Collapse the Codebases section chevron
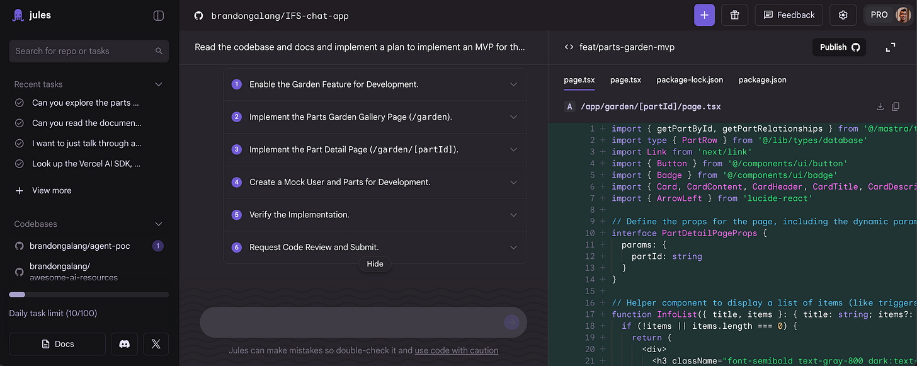 point(159,224)
